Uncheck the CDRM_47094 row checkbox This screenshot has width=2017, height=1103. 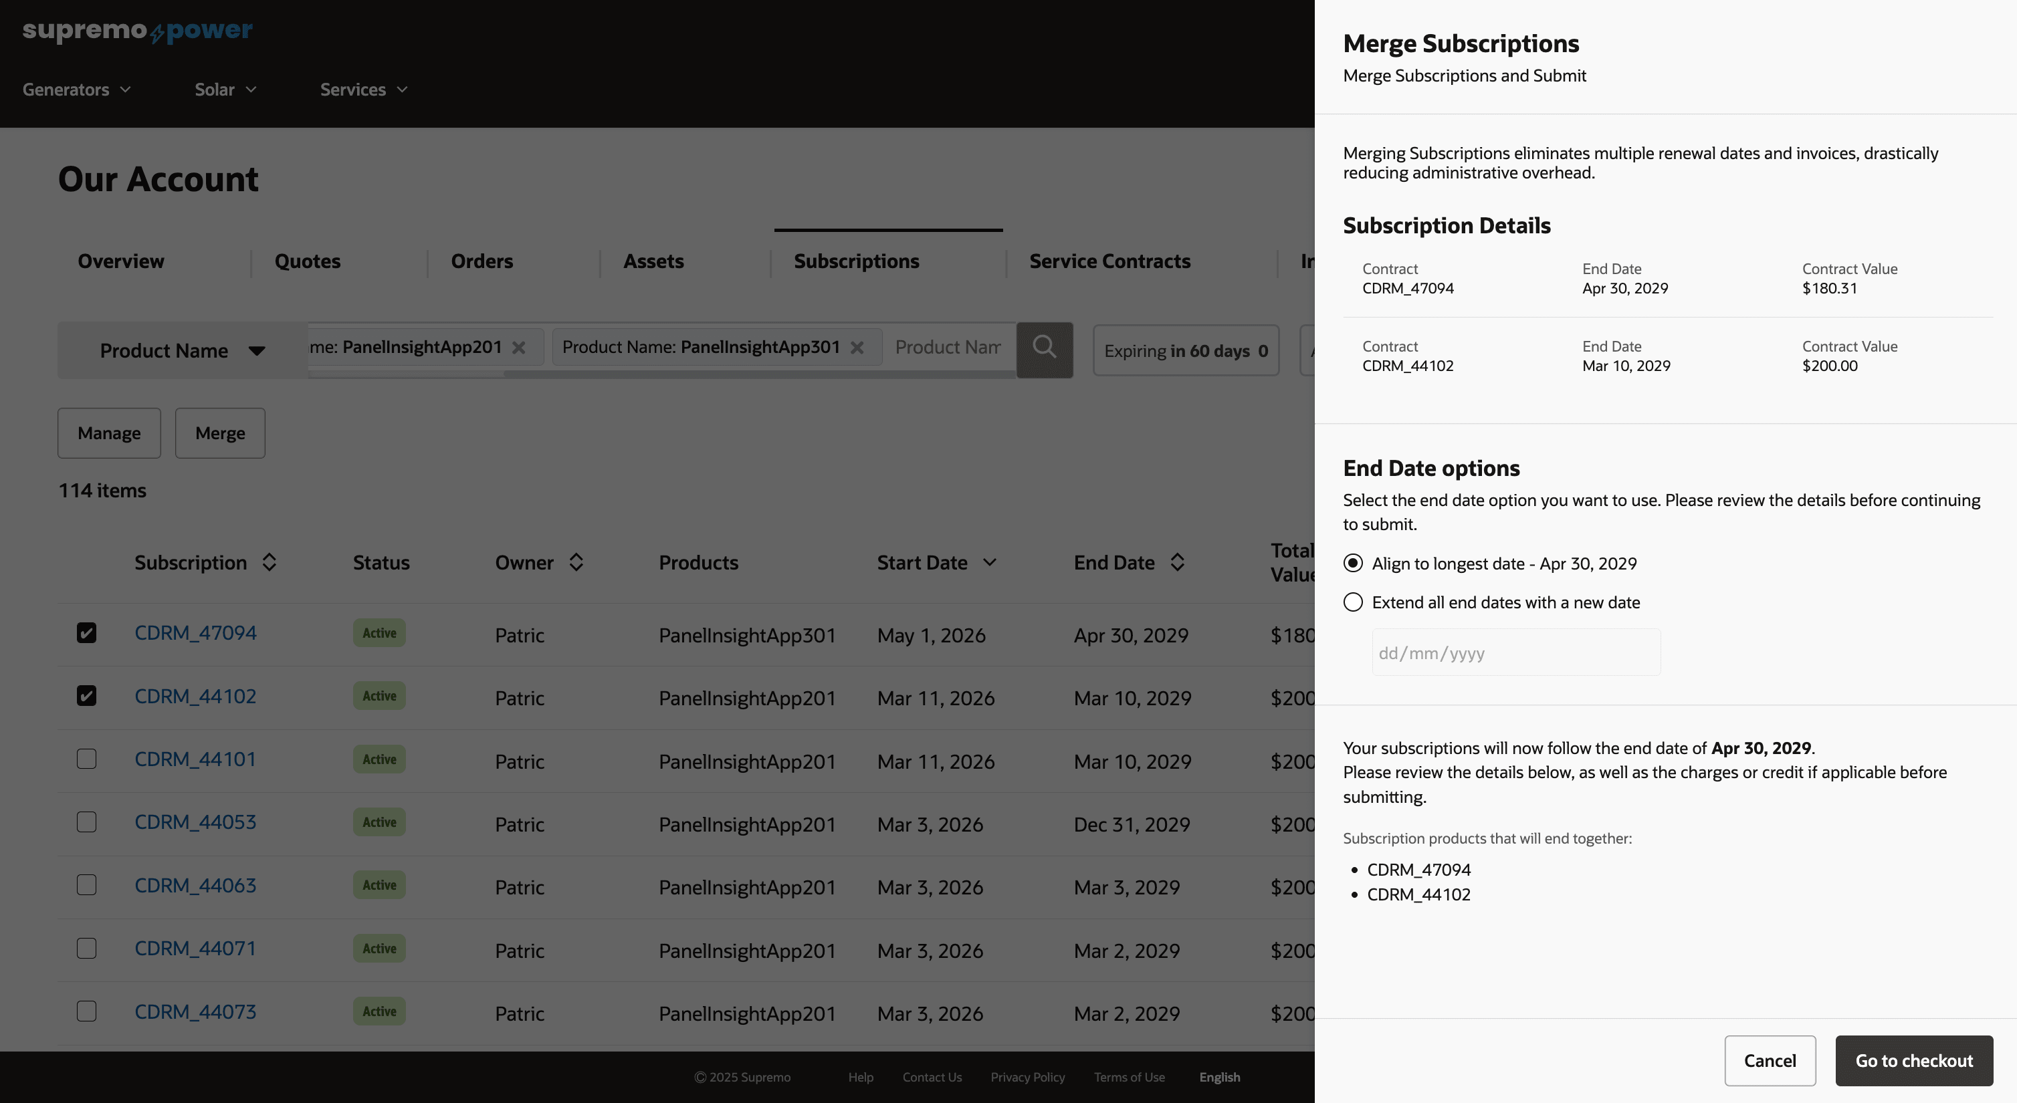[x=87, y=632]
